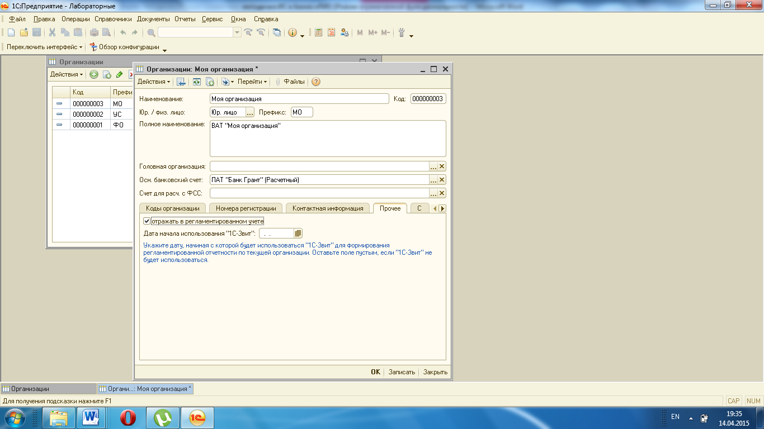Expand the Перейти dropdown

[252, 82]
